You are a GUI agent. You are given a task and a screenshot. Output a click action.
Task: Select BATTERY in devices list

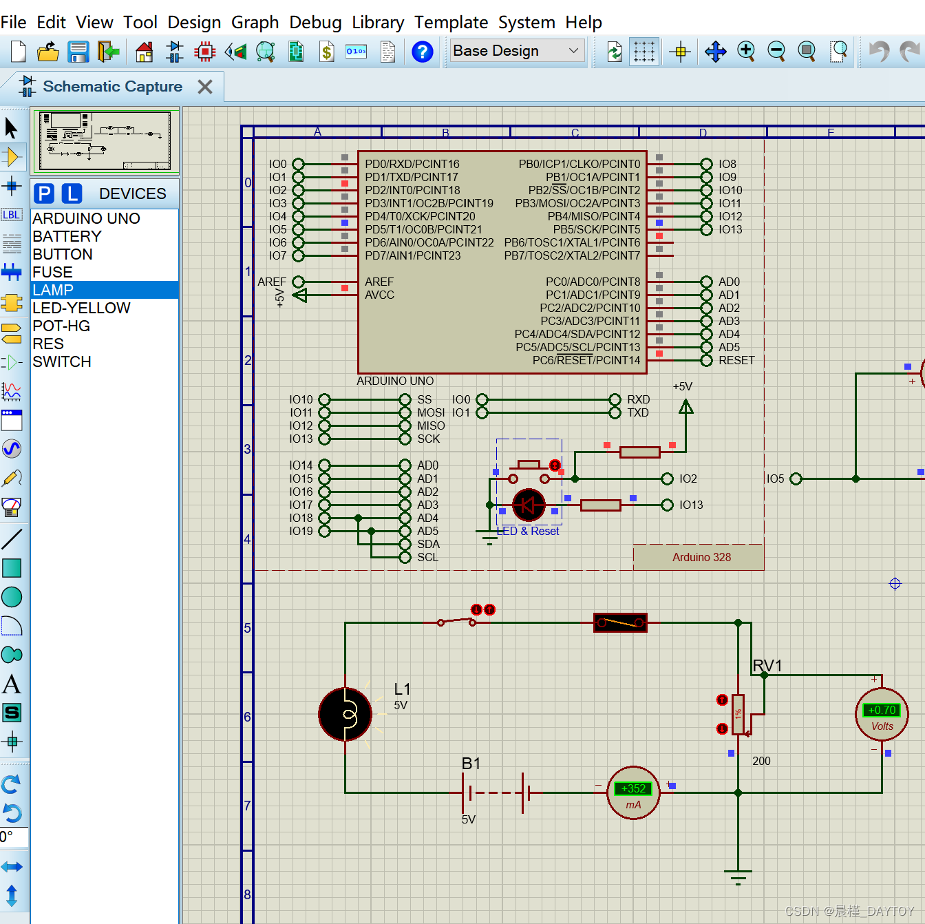point(105,236)
